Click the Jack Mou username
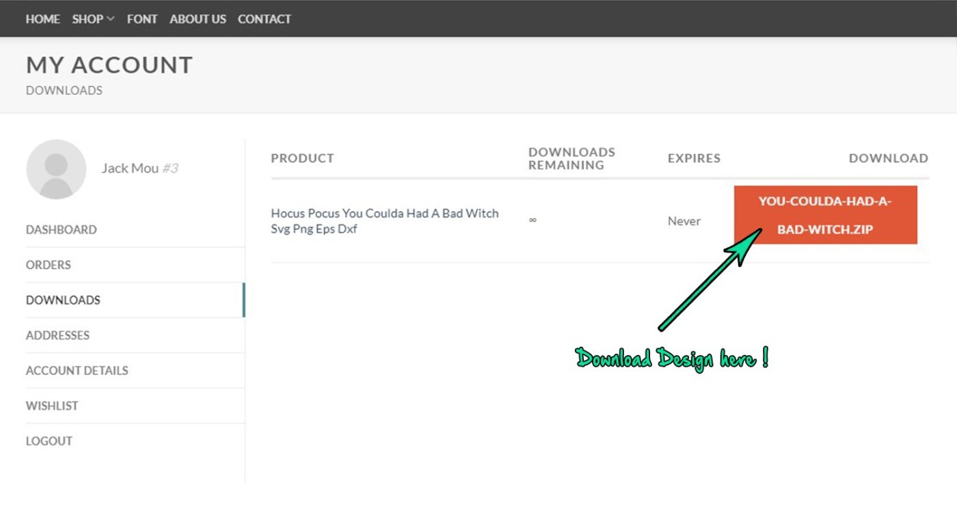The image size is (957, 508). [x=130, y=168]
